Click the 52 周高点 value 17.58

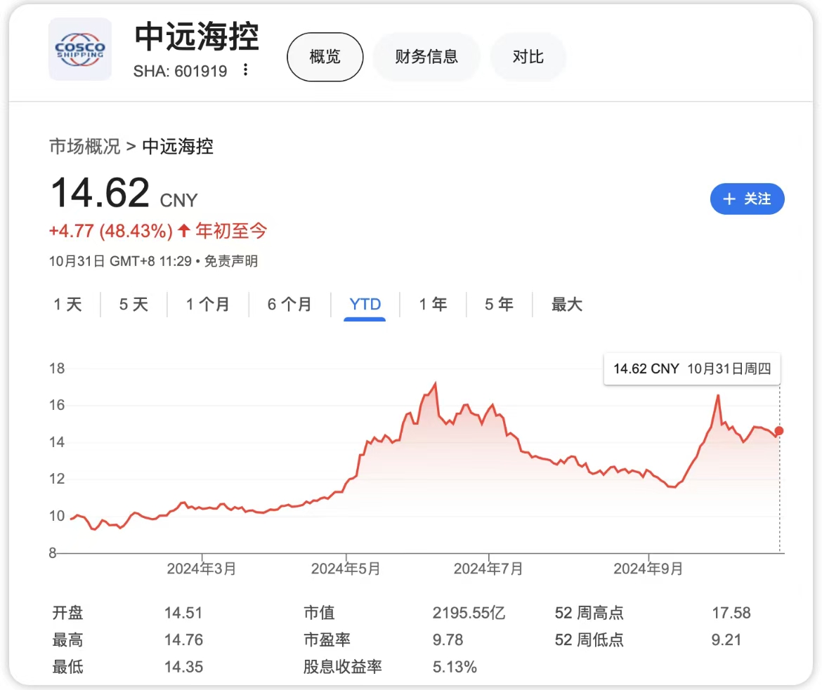coord(731,613)
